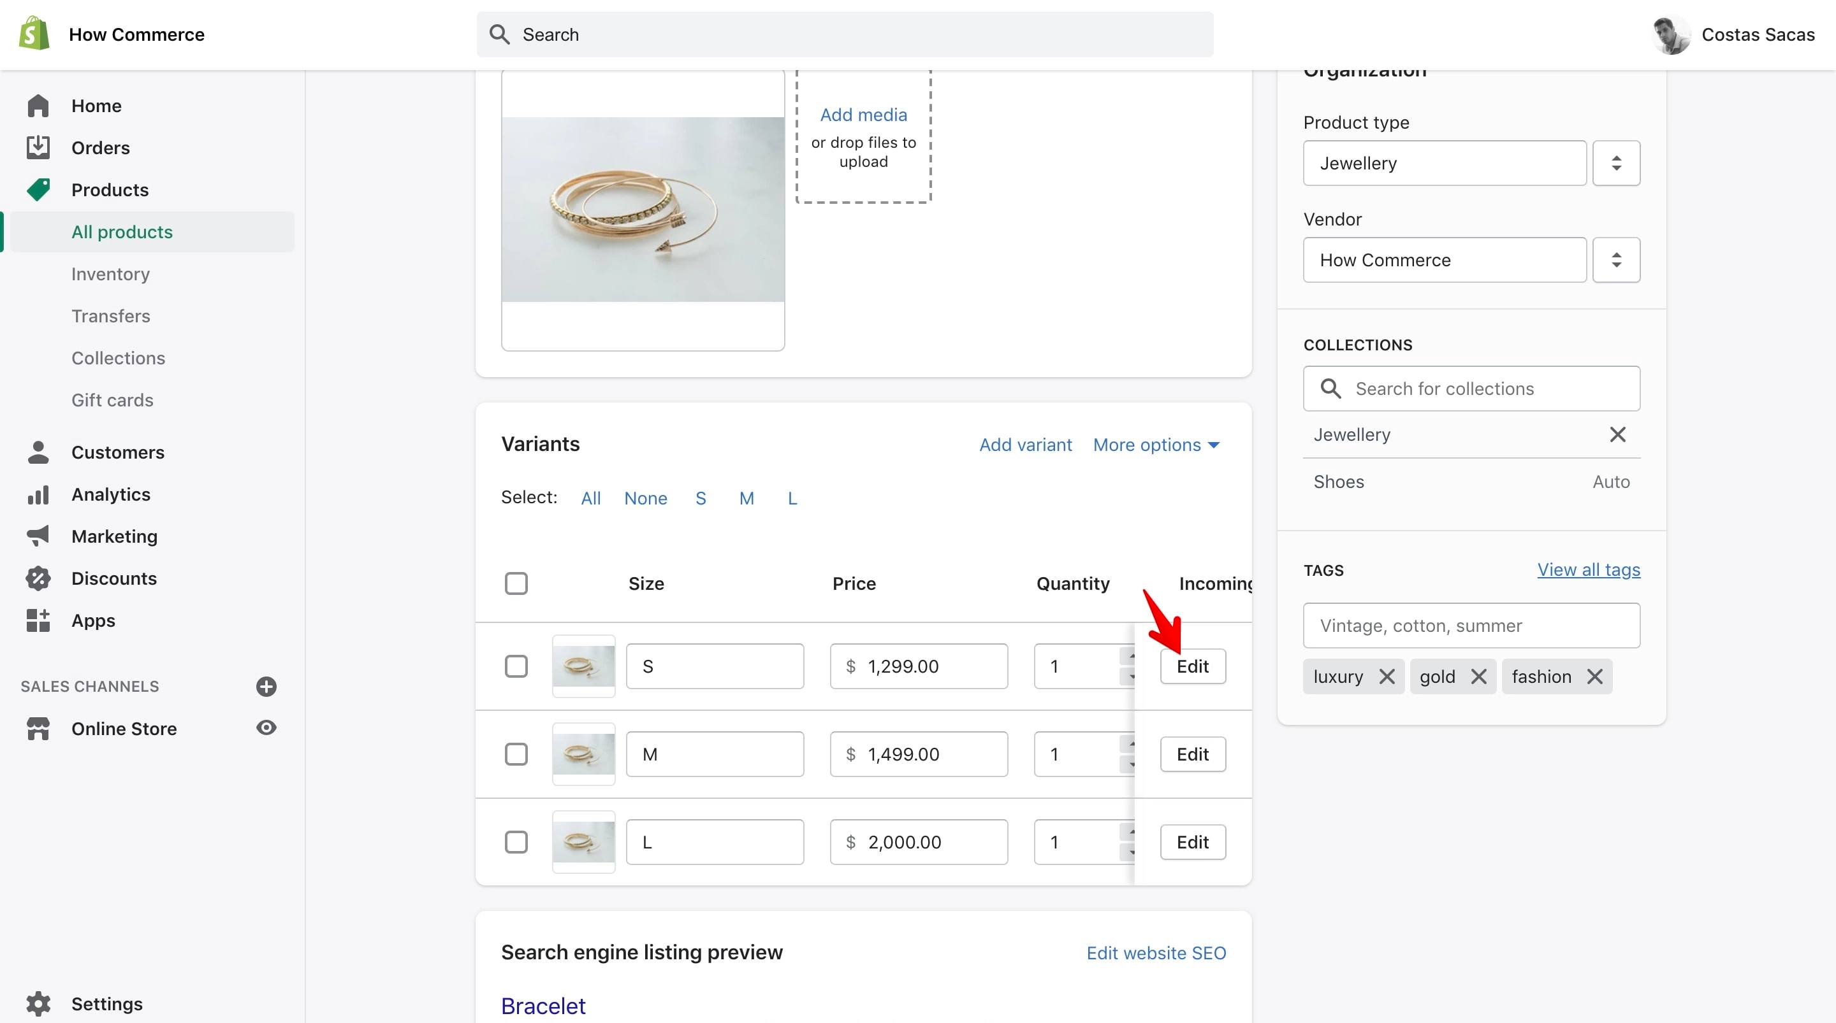The height and width of the screenshot is (1023, 1836).
Task: Open the Product type dropdown arrows
Action: click(1616, 163)
